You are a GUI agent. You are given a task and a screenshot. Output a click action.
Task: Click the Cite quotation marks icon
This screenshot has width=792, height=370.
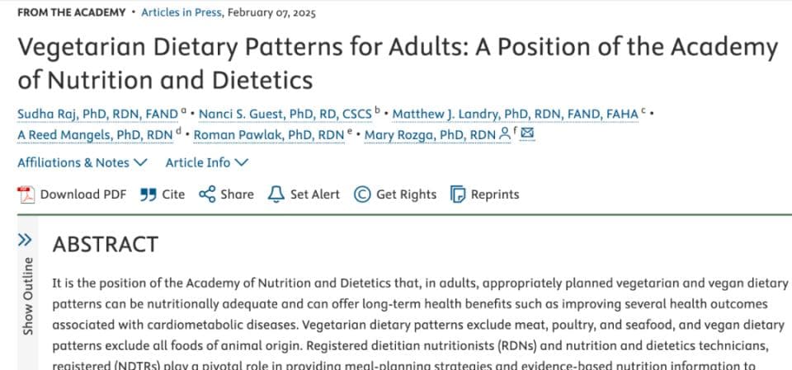coord(148,194)
